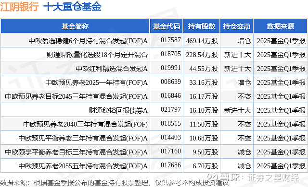Screen dimensions: 308x187
Task: Click the 数据来源 column header
Action: tap(281, 26)
